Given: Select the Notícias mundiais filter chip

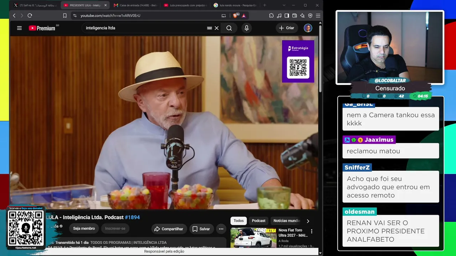Looking at the screenshot, I should [286, 221].
